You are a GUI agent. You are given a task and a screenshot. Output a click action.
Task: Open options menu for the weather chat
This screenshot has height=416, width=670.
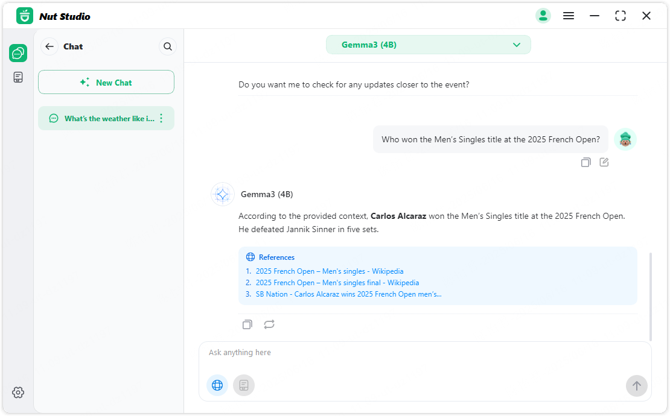coord(161,118)
